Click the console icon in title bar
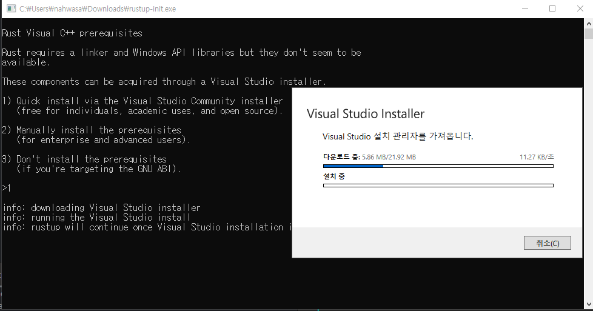 12,8
